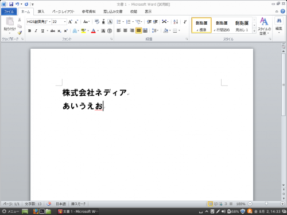Toggle bold formatting
This screenshot has height=215, width=287.
tap(29, 31)
